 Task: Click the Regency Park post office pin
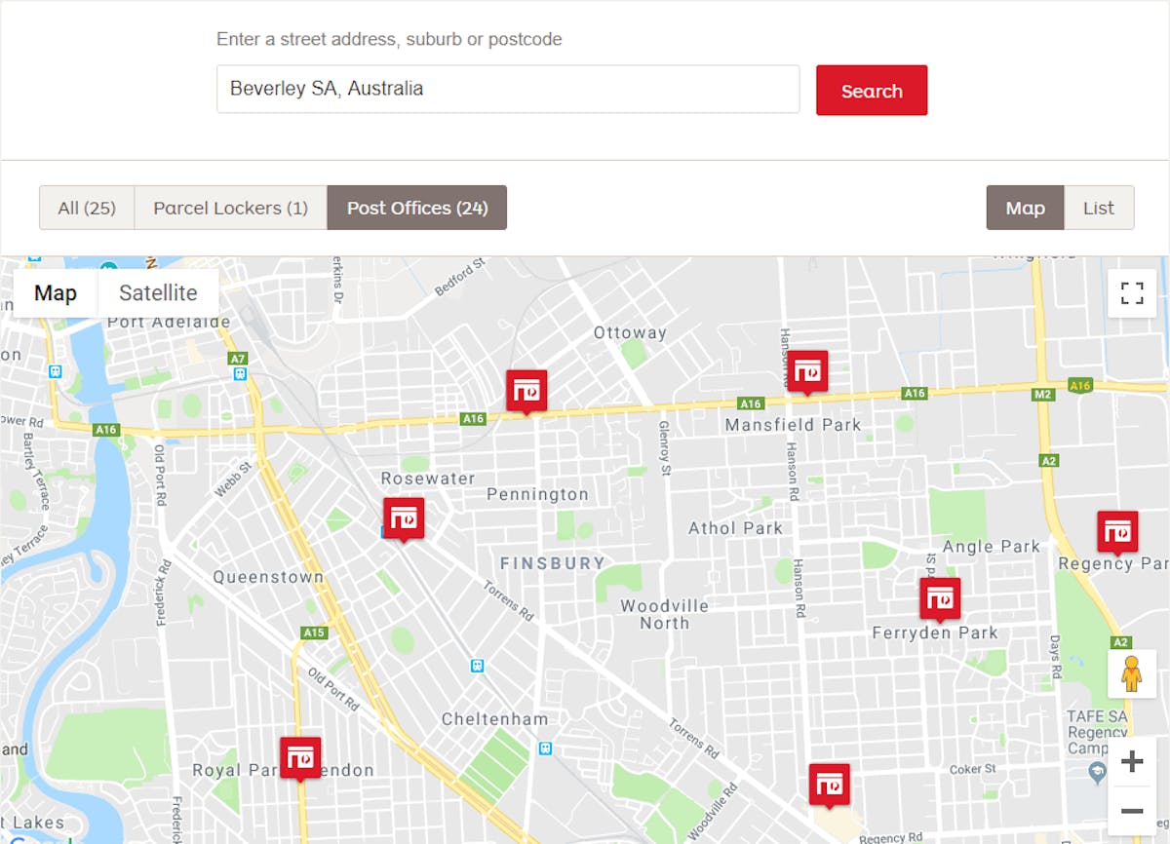[1117, 532]
